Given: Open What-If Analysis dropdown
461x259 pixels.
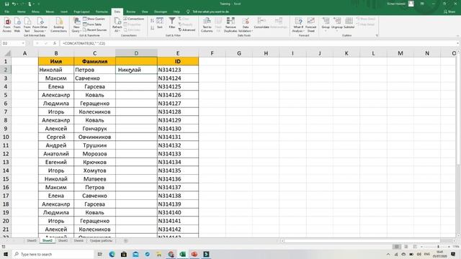Looking at the screenshot, I should (x=298, y=24).
